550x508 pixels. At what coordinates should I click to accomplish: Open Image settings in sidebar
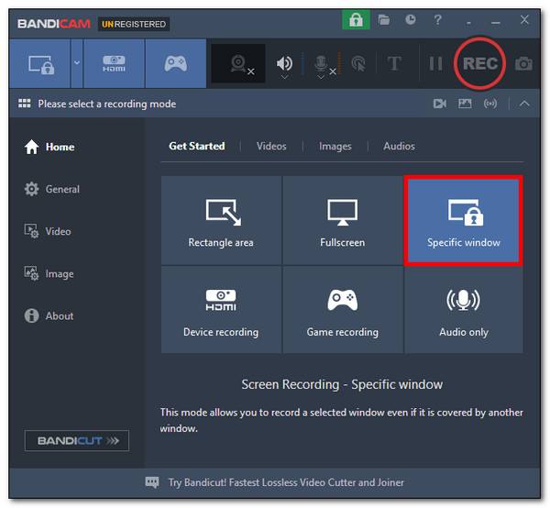click(x=49, y=273)
